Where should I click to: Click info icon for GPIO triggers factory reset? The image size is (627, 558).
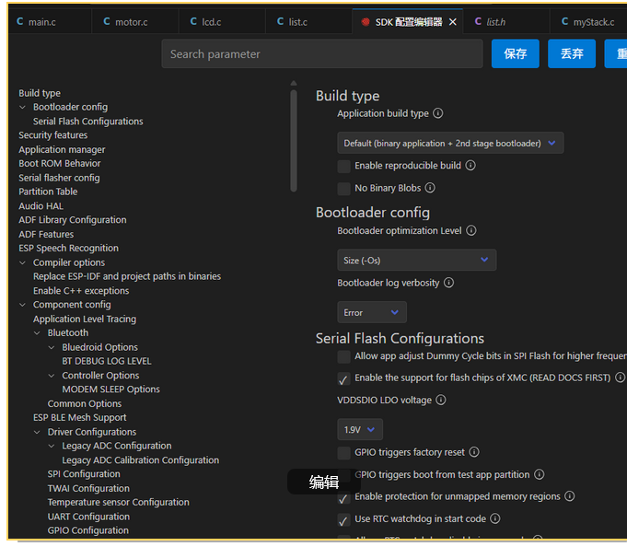click(474, 452)
